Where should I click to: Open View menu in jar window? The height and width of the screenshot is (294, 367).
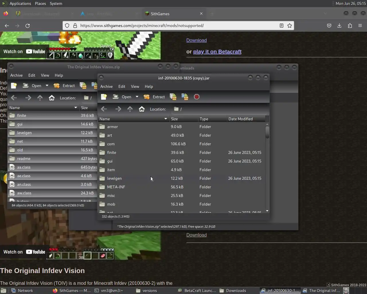[135, 86]
